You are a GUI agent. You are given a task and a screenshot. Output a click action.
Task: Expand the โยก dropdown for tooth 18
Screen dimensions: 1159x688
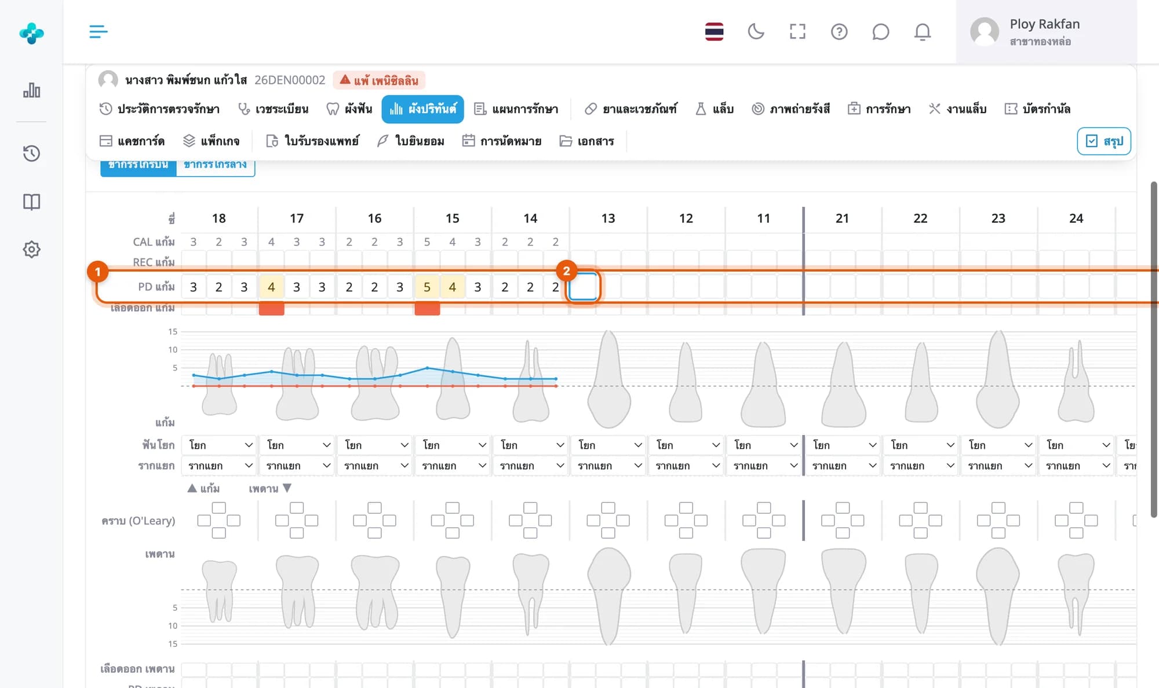coord(220,445)
